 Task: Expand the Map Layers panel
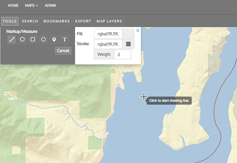[x=109, y=21]
